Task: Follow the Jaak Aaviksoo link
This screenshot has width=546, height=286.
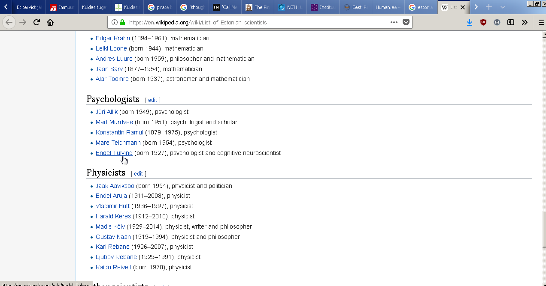Action: (x=115, y=186)
